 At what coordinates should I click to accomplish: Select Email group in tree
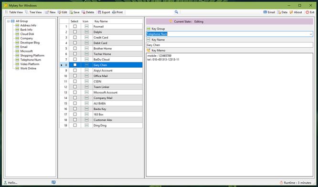coord(24,47)
